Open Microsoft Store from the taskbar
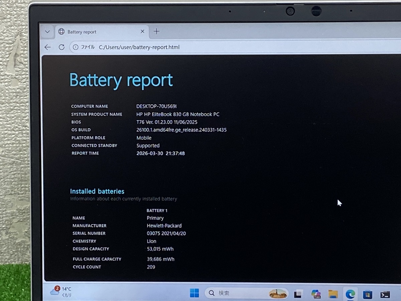The width and height of the screenshot is (401, 301). pos(368,294)
